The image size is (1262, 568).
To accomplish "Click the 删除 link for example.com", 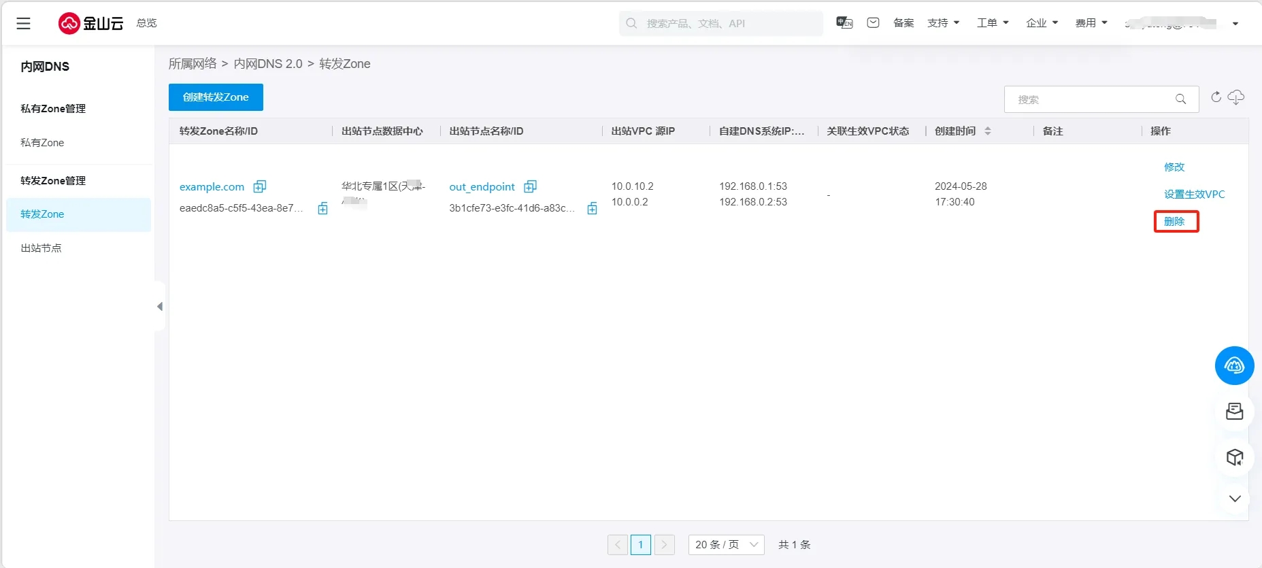I will click(1174, 222).
